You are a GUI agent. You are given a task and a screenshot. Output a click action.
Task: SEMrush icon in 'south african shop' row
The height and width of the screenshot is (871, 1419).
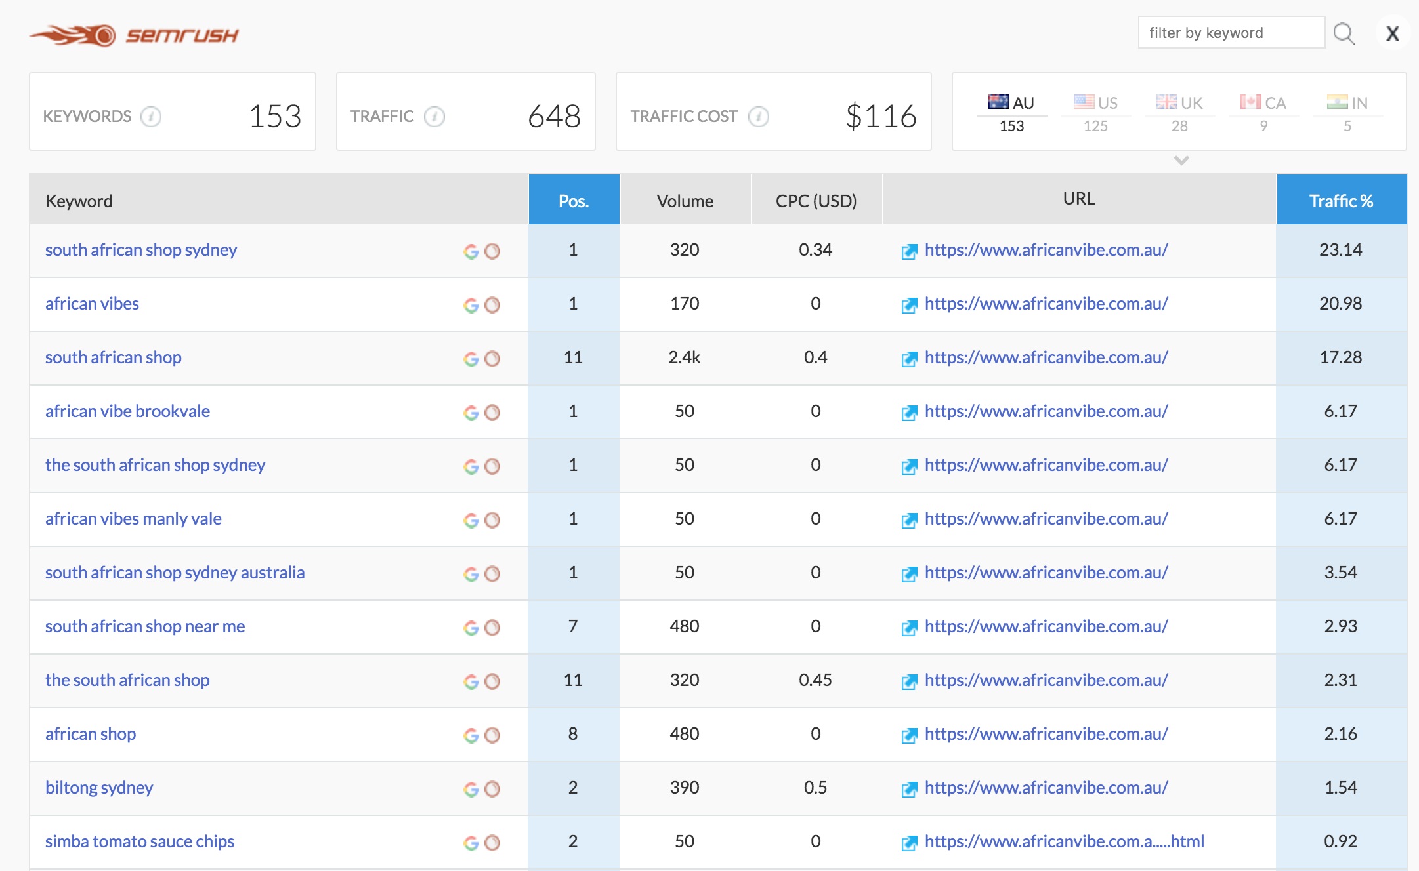[x=492, y=359]
